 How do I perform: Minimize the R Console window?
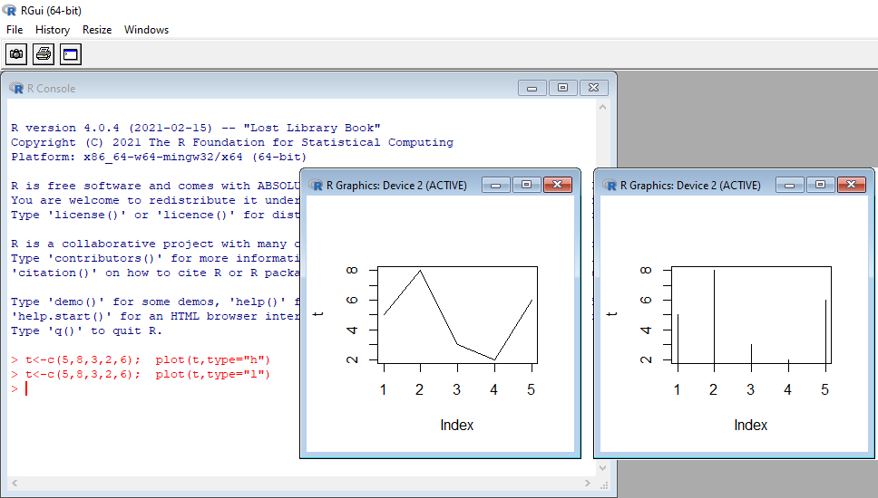coord(532,88)
